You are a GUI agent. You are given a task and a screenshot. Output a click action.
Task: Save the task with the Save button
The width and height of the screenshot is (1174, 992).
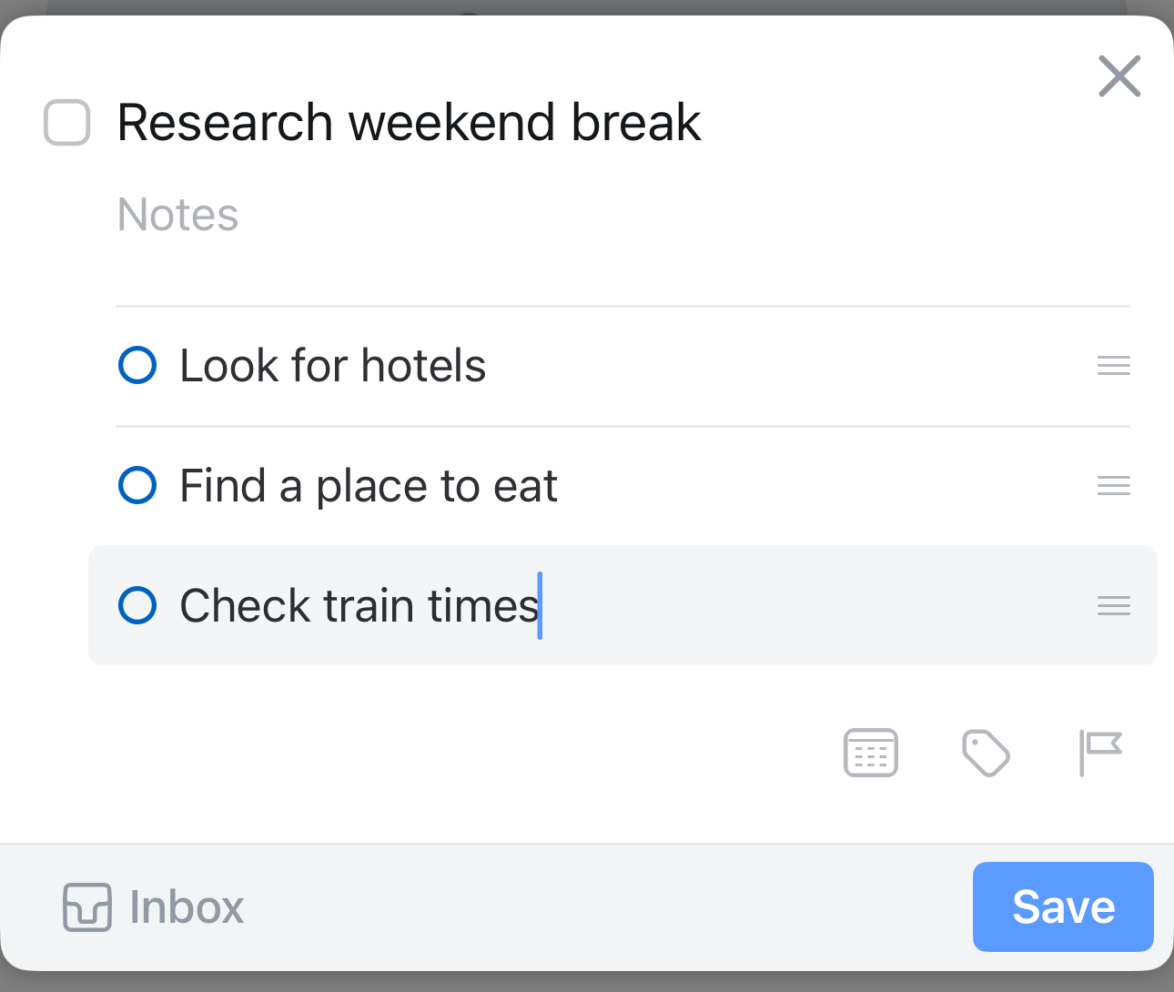(1063, 906)
